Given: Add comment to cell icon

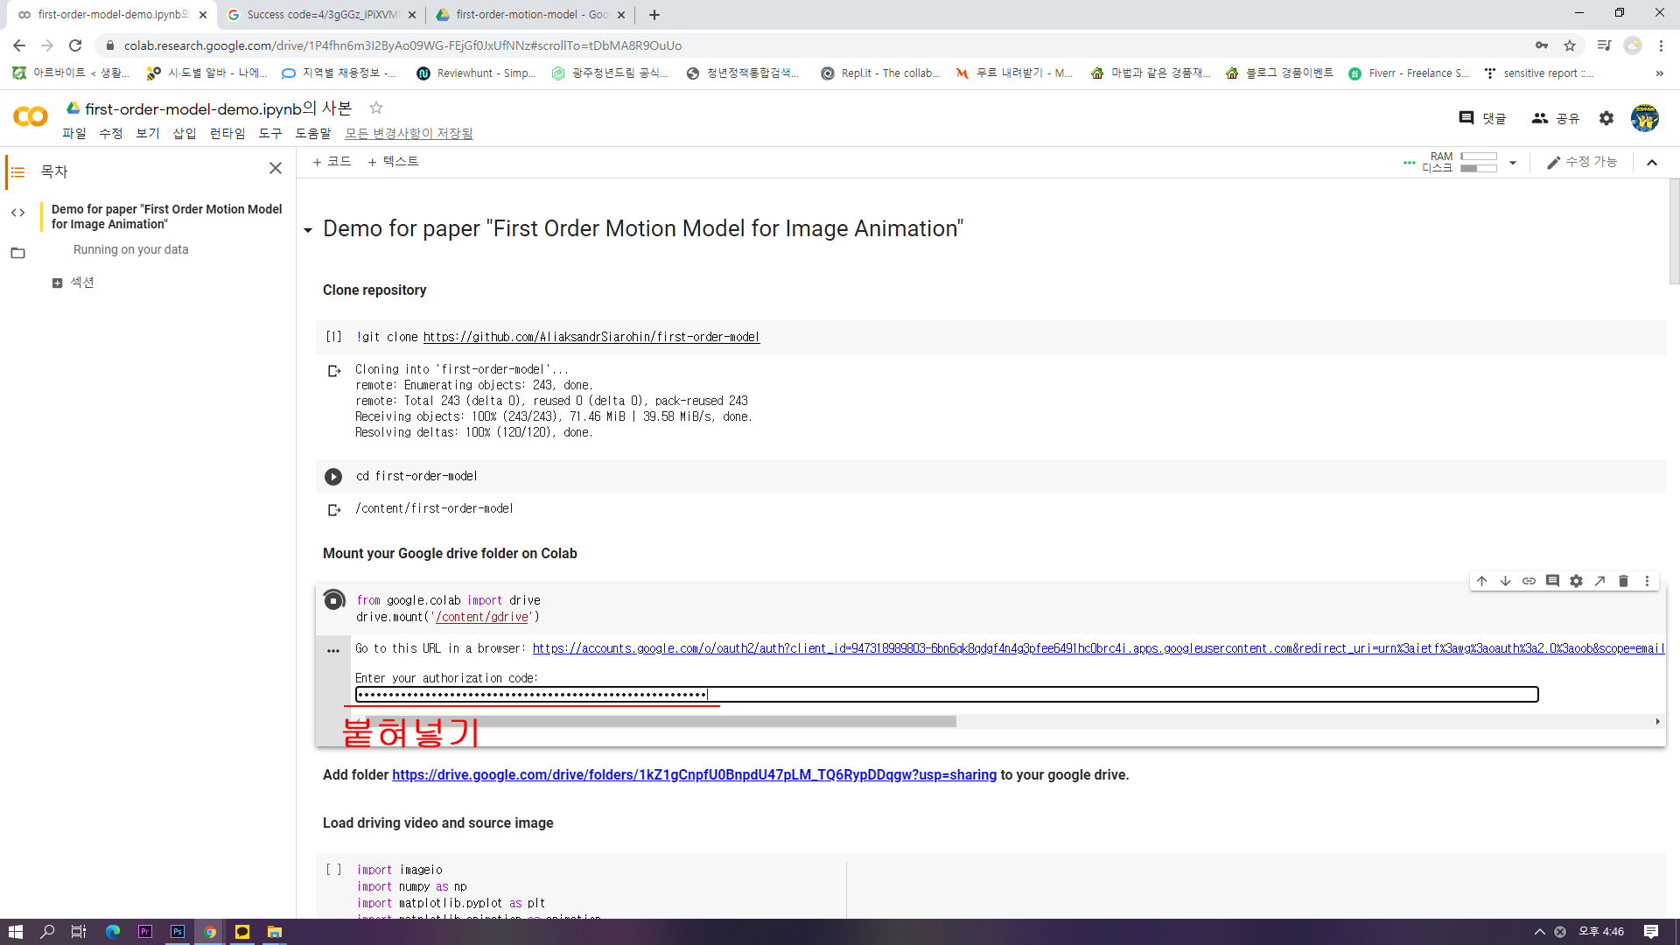Looking at the screenshot, I should point(1552,581).
